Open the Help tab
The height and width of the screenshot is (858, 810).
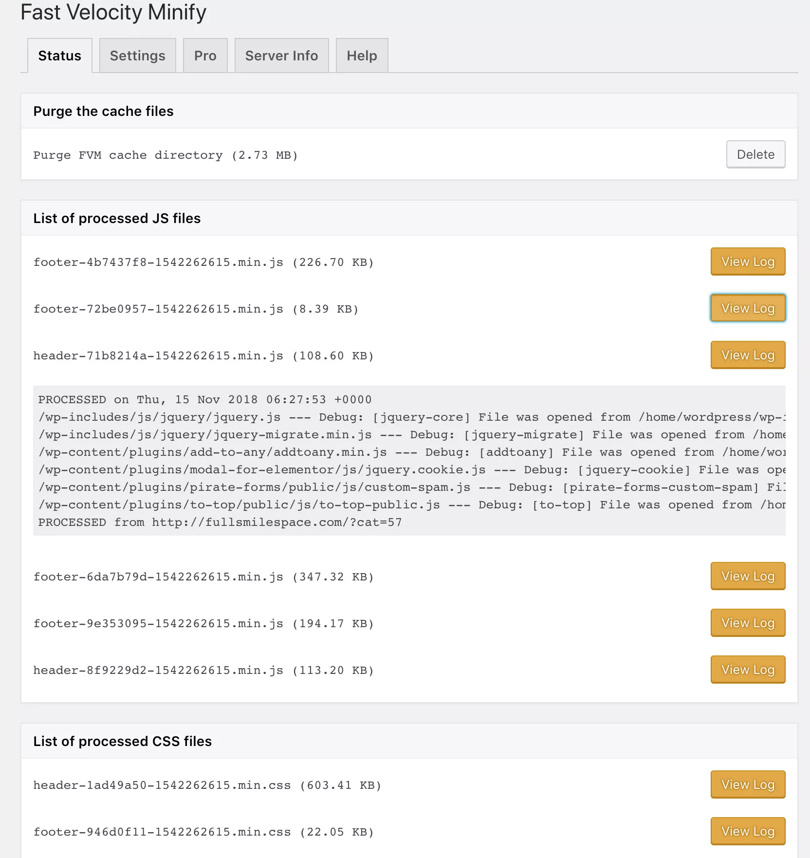(361, 56)
